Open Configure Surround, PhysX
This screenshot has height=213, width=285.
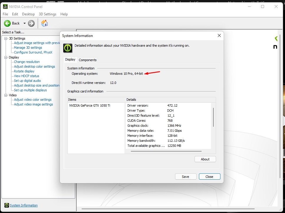[33, 52]
